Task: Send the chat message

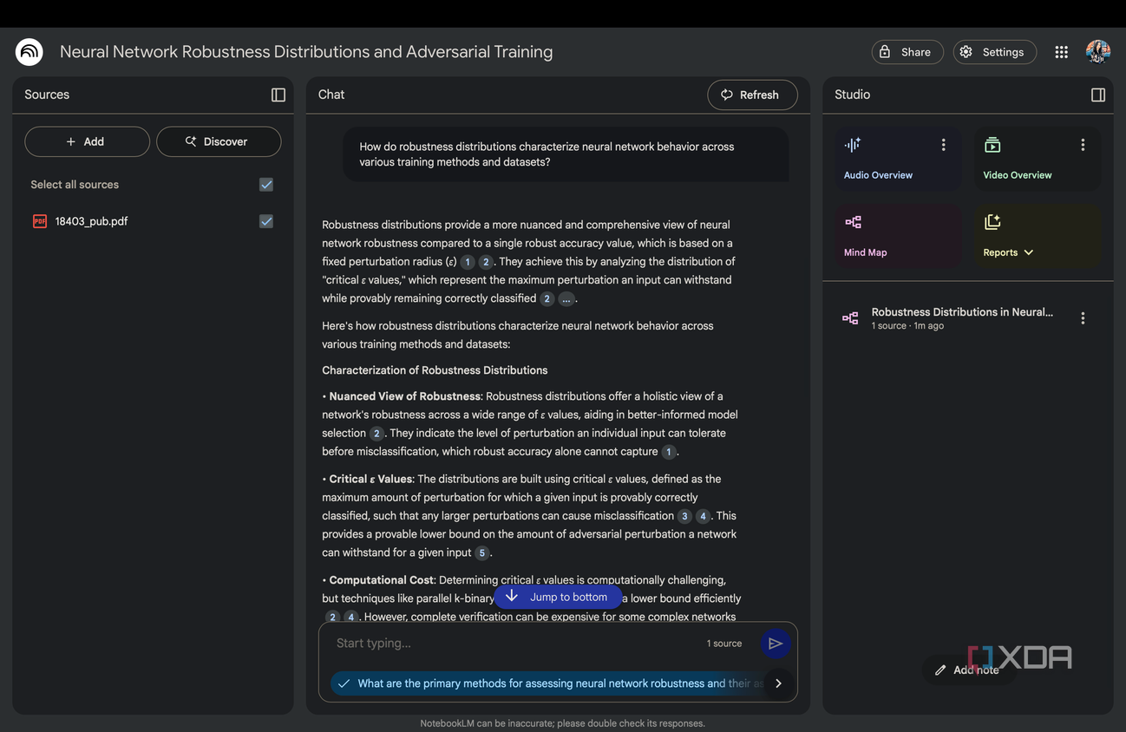Action: pos(775,644)
